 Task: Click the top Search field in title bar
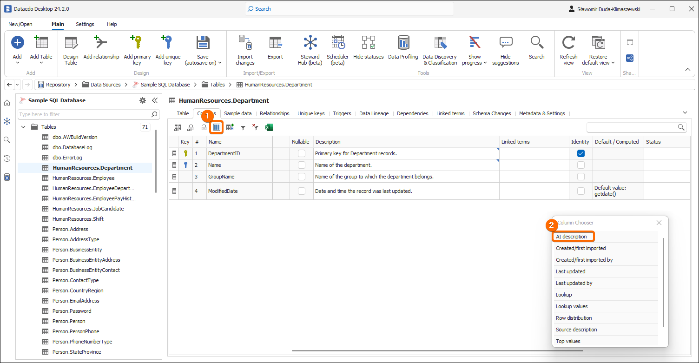(349, 9)
